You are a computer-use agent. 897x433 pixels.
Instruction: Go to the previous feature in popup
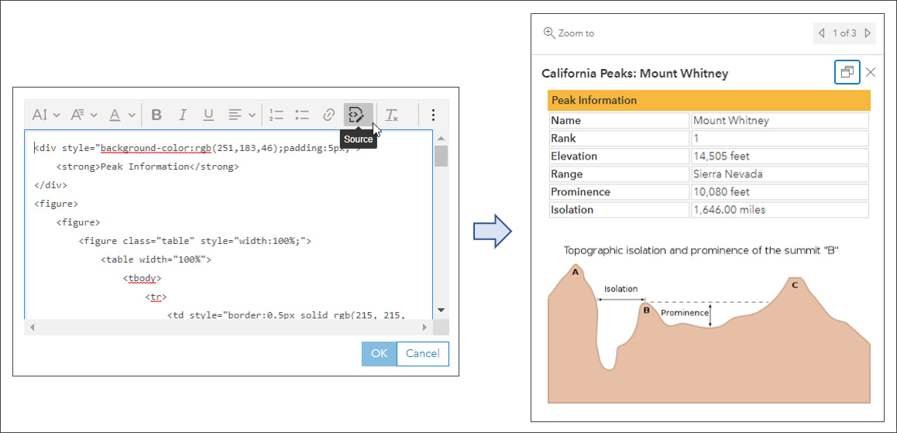pyautogui.click(x=822, y=33)
